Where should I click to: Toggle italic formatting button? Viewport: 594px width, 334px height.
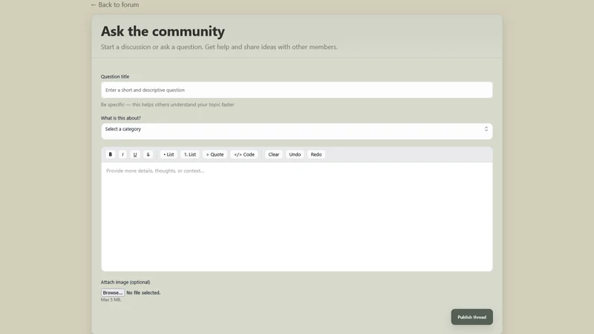click(123, 154)
